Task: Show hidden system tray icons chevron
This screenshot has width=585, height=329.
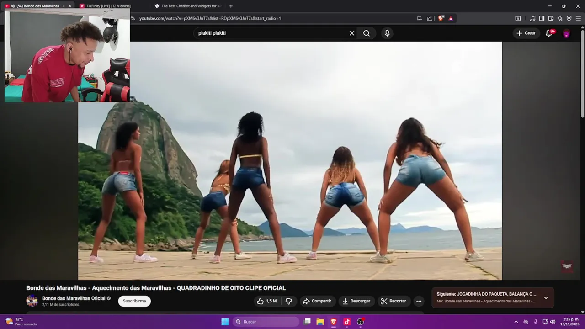Action: (516, 322)
